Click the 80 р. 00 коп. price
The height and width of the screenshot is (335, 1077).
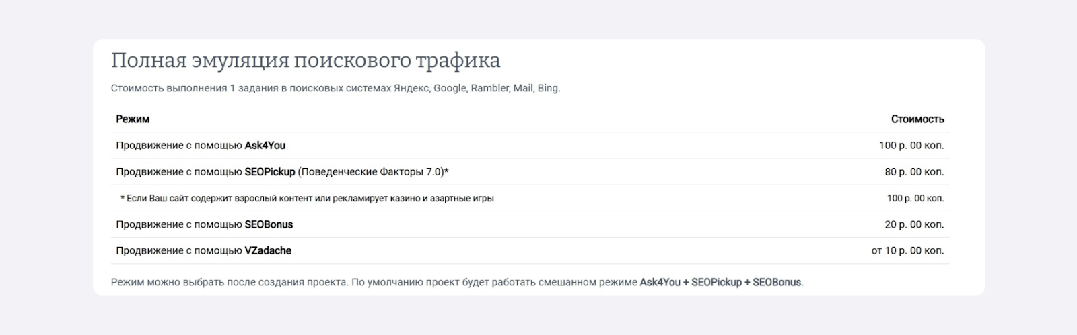tap(913, 171)
